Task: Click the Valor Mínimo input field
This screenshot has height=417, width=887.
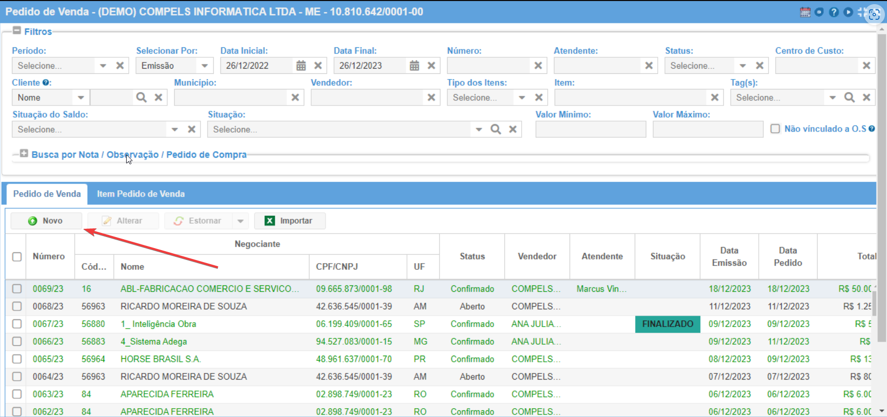Action: (x=591, y=129)
